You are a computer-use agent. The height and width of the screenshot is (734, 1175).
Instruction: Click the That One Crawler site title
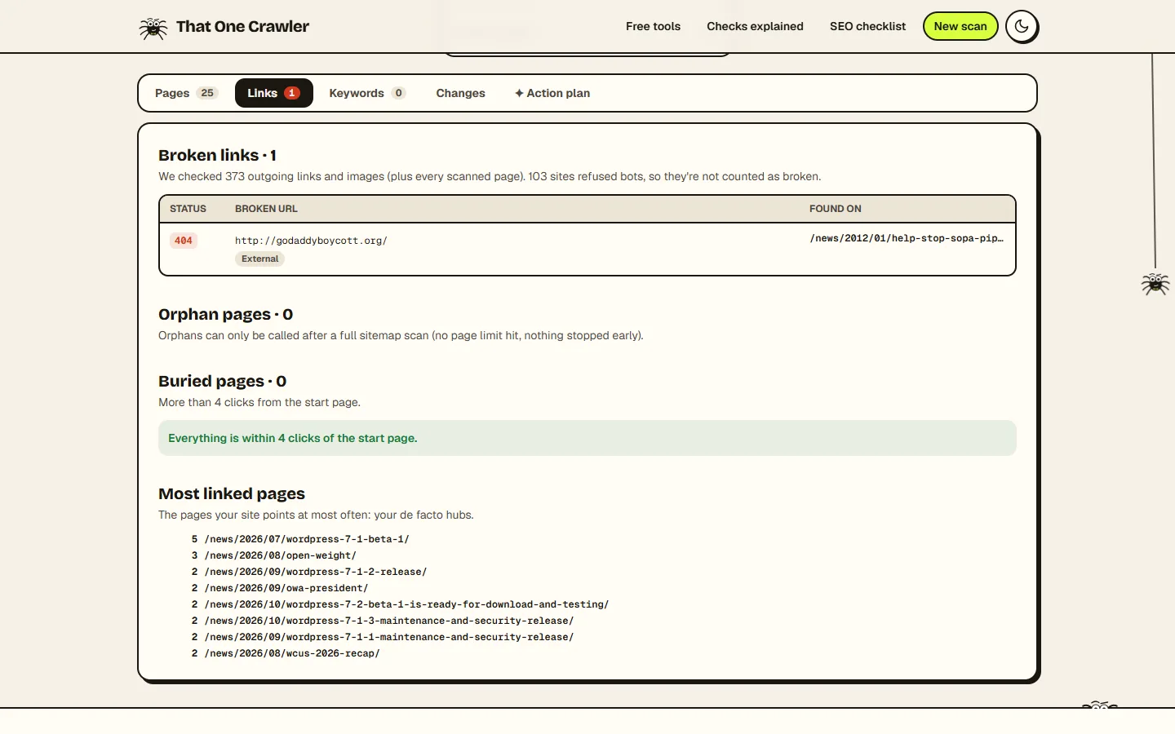pyautogui.click(x=242, y=26)
